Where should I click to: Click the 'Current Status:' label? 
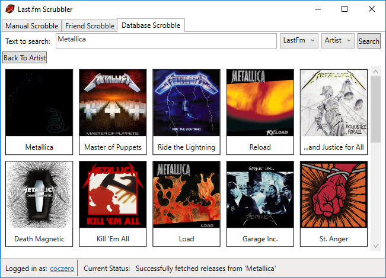(107, 269)
